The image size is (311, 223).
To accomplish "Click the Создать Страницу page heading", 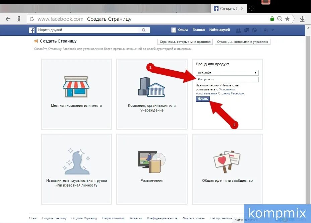I will [x=58, y=41].
